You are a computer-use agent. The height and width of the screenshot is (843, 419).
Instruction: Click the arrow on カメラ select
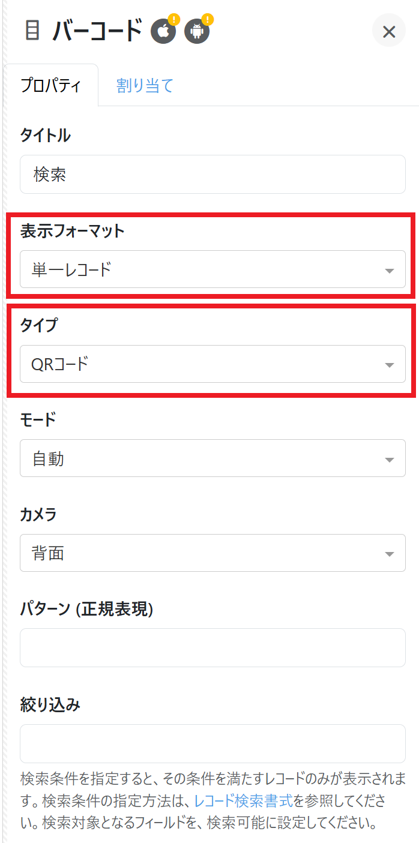[390, 554]
